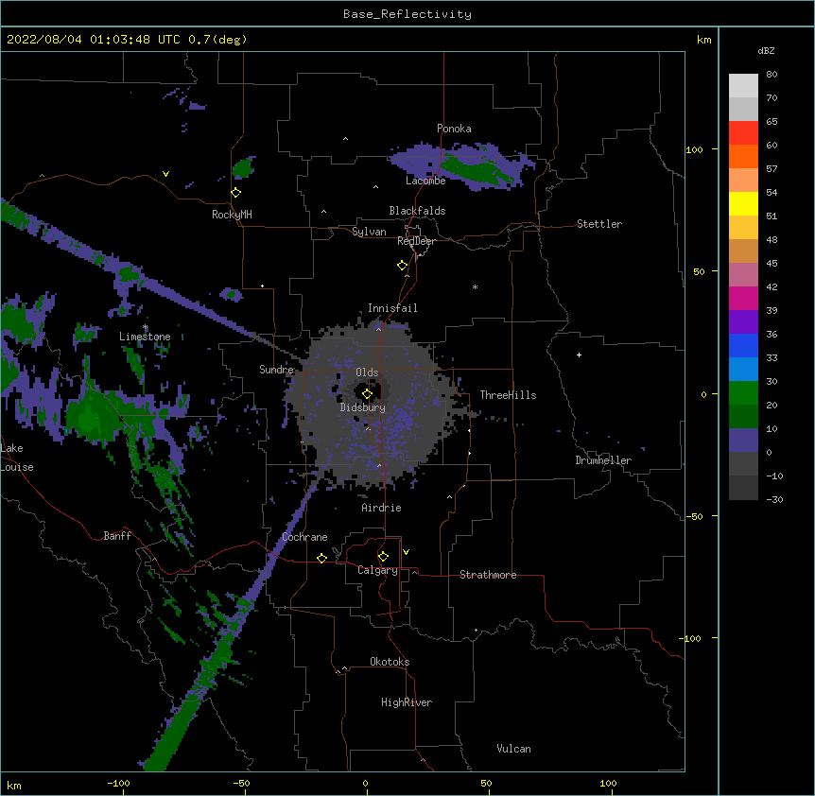The image size is (815, 796).
Task: Click the Innisfail city label
Action: [392, 308]
